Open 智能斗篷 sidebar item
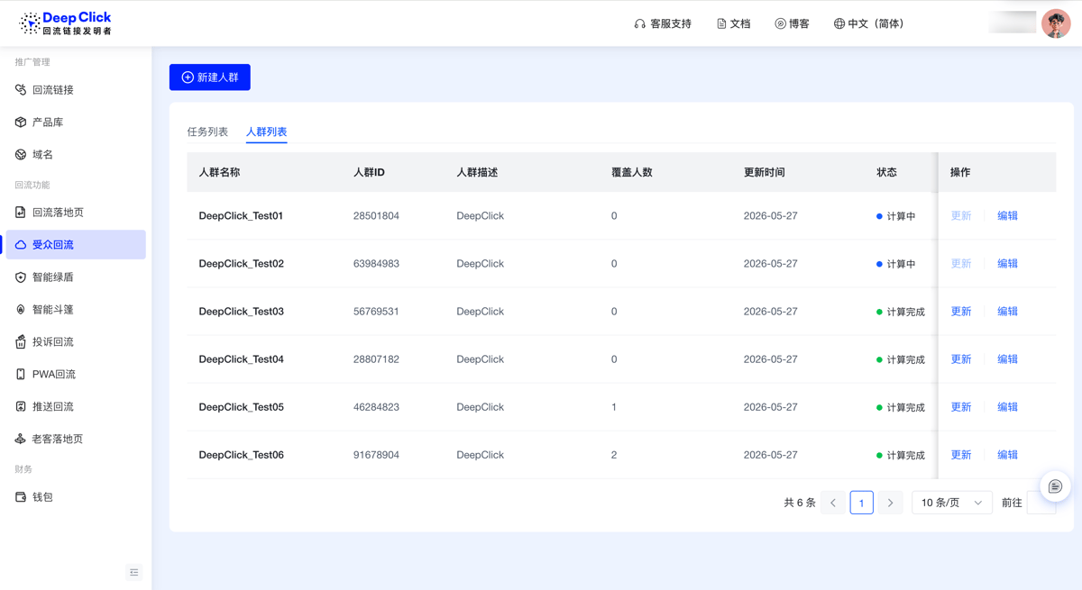 click(x=76, y=310)
